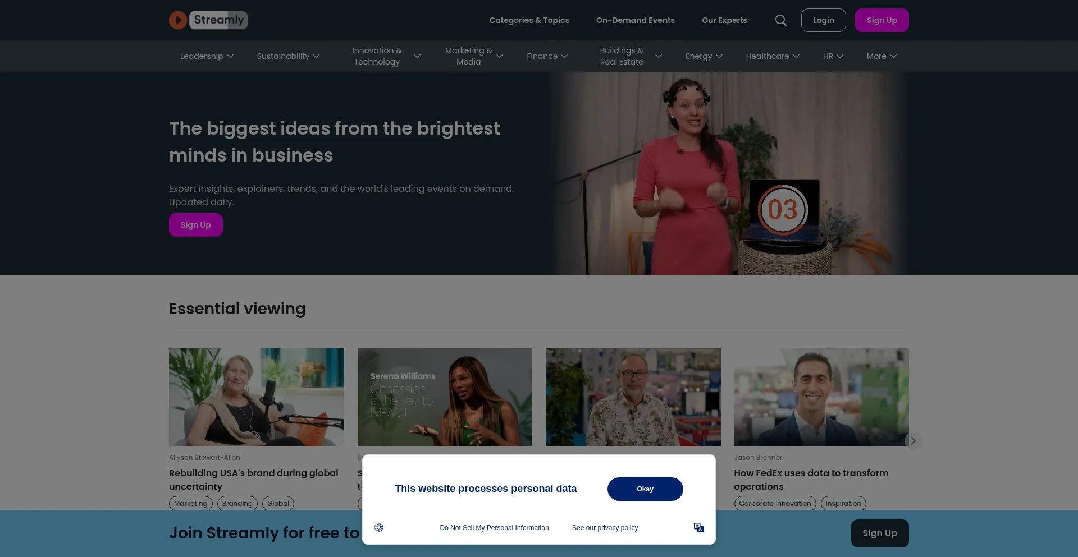The width and height of the screenshot is (1078, 557).
Task: Click Do Not Sell My Personal Information
Action: point(494,528)
